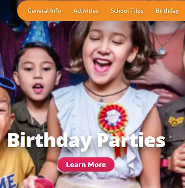Click the word Parties in the banner title
The image size is (185, 188).
coord(131,140)
